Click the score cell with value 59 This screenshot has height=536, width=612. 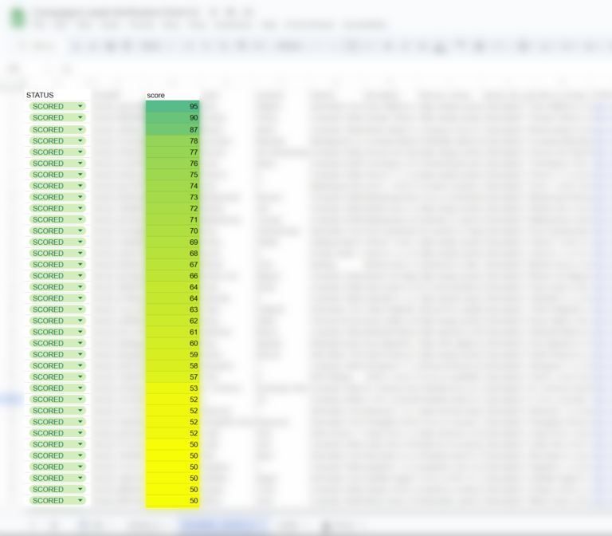172,354
